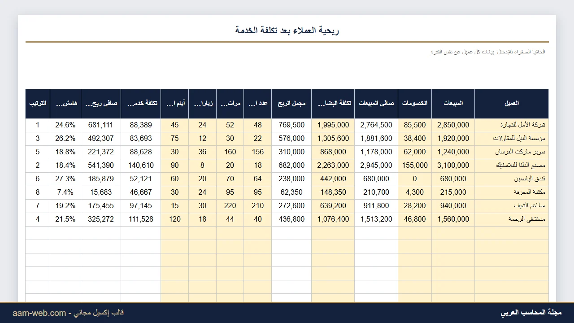574x323 pixels.
Task: Click net sales value 2,764,500
Action: coord(376,125)
